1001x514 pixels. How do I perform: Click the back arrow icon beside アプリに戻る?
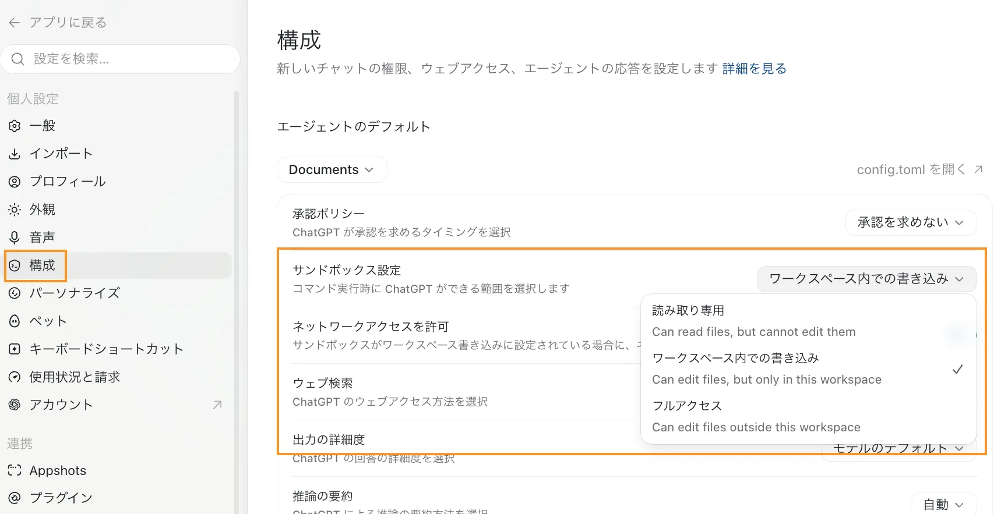15,23
